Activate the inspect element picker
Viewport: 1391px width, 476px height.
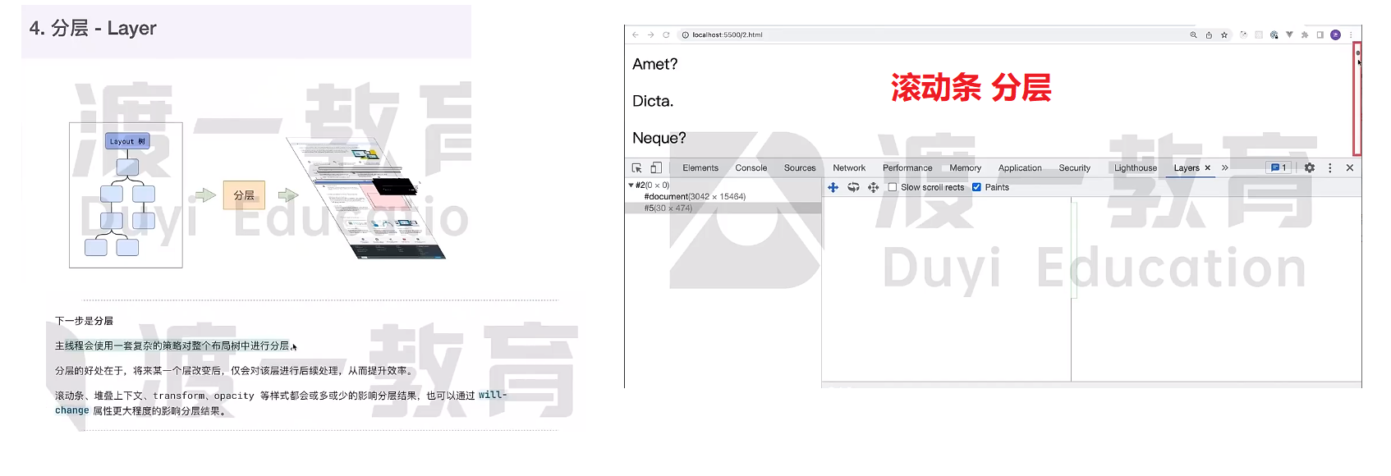pyautogui.click(x=636, y=167)
